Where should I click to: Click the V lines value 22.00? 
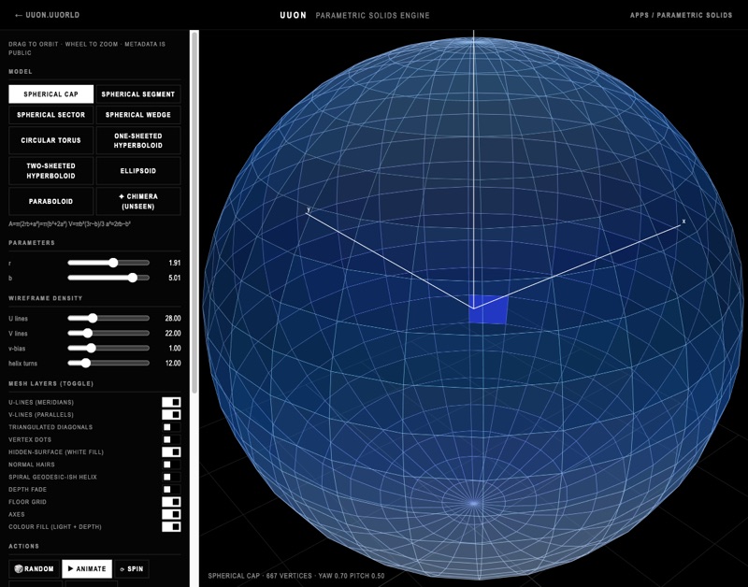(x=173, y=333)
